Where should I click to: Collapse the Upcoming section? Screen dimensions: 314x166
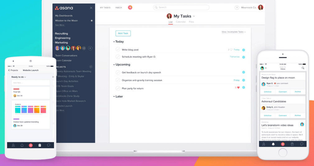point(114,65)
